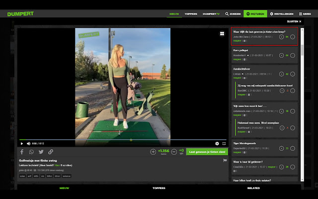The height and width of the screenshot is (199, 318).
Task: Play the video
Action: 21,143
